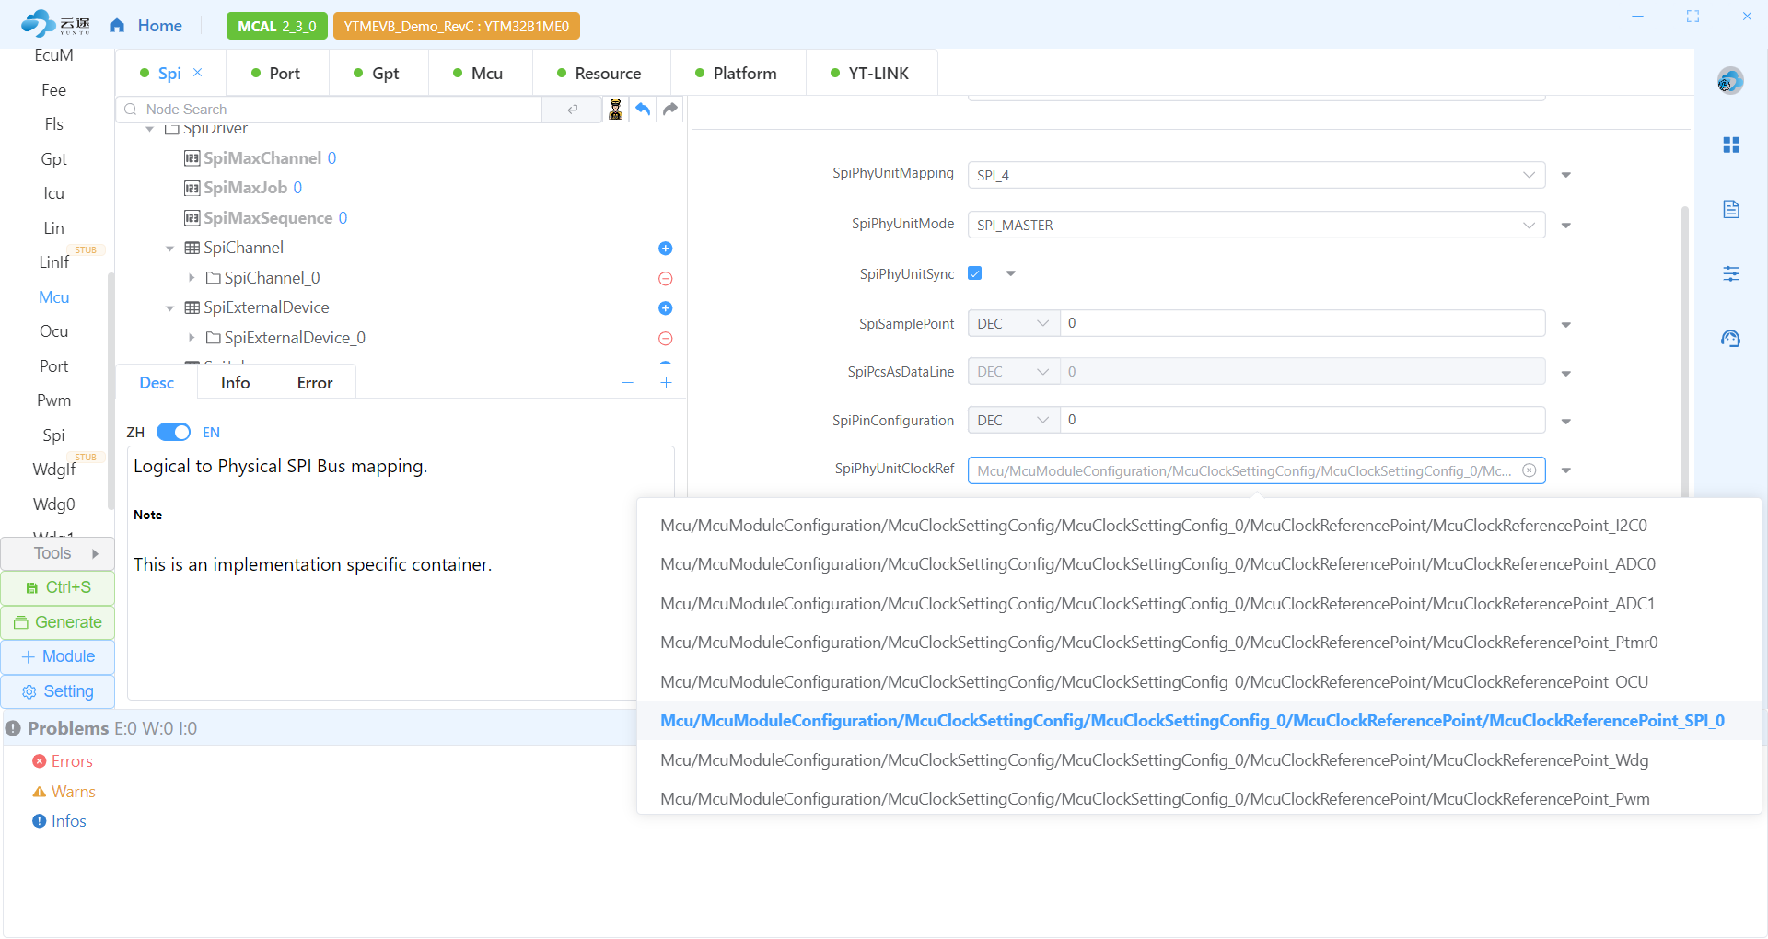Viewport: 1768px width, 939px height.
Task: Click the sliders settings icon on right
Action: (x=1731, y=273)
